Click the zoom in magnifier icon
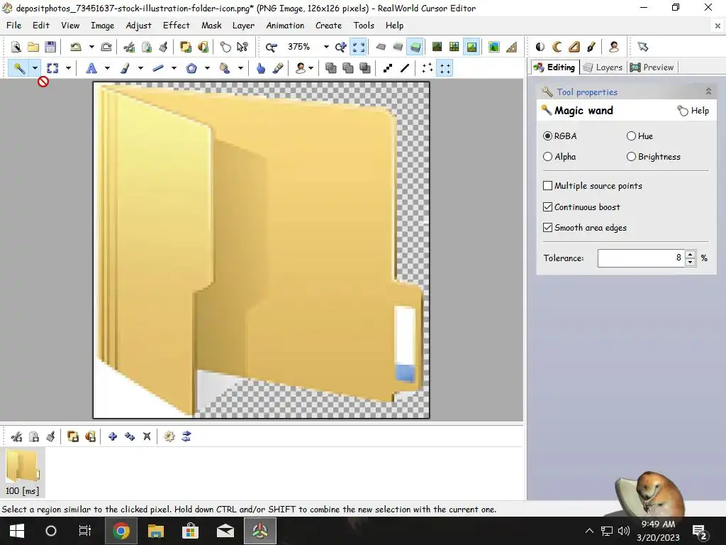Viewport: 726px width, 545px height. tap(341, 47)
